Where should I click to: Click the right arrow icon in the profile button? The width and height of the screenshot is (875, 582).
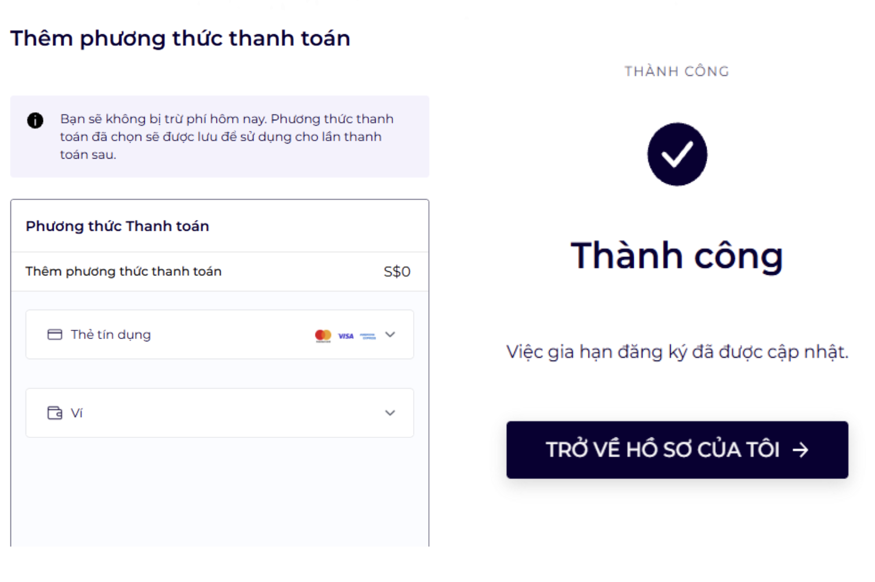800,450
